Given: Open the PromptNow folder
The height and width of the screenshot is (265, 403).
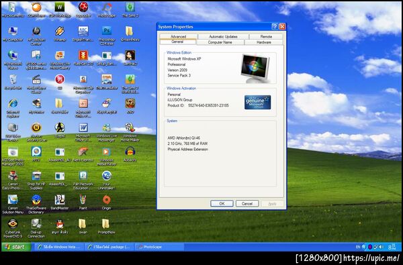Looking at the screenshot, I should click(106, 227).
